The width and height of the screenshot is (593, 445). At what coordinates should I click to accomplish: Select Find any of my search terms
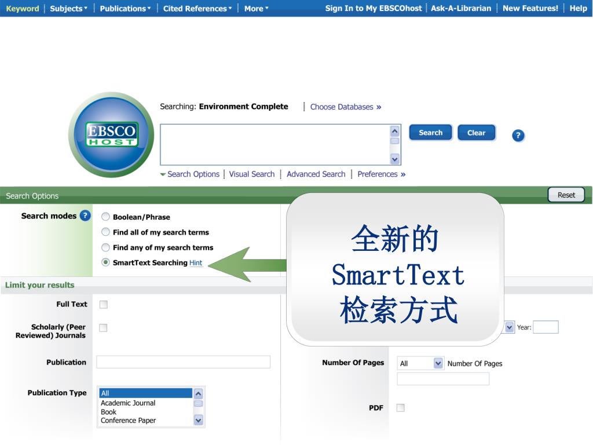[105, 247]
